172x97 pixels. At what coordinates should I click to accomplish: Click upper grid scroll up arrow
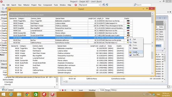[x=152, y=14]
